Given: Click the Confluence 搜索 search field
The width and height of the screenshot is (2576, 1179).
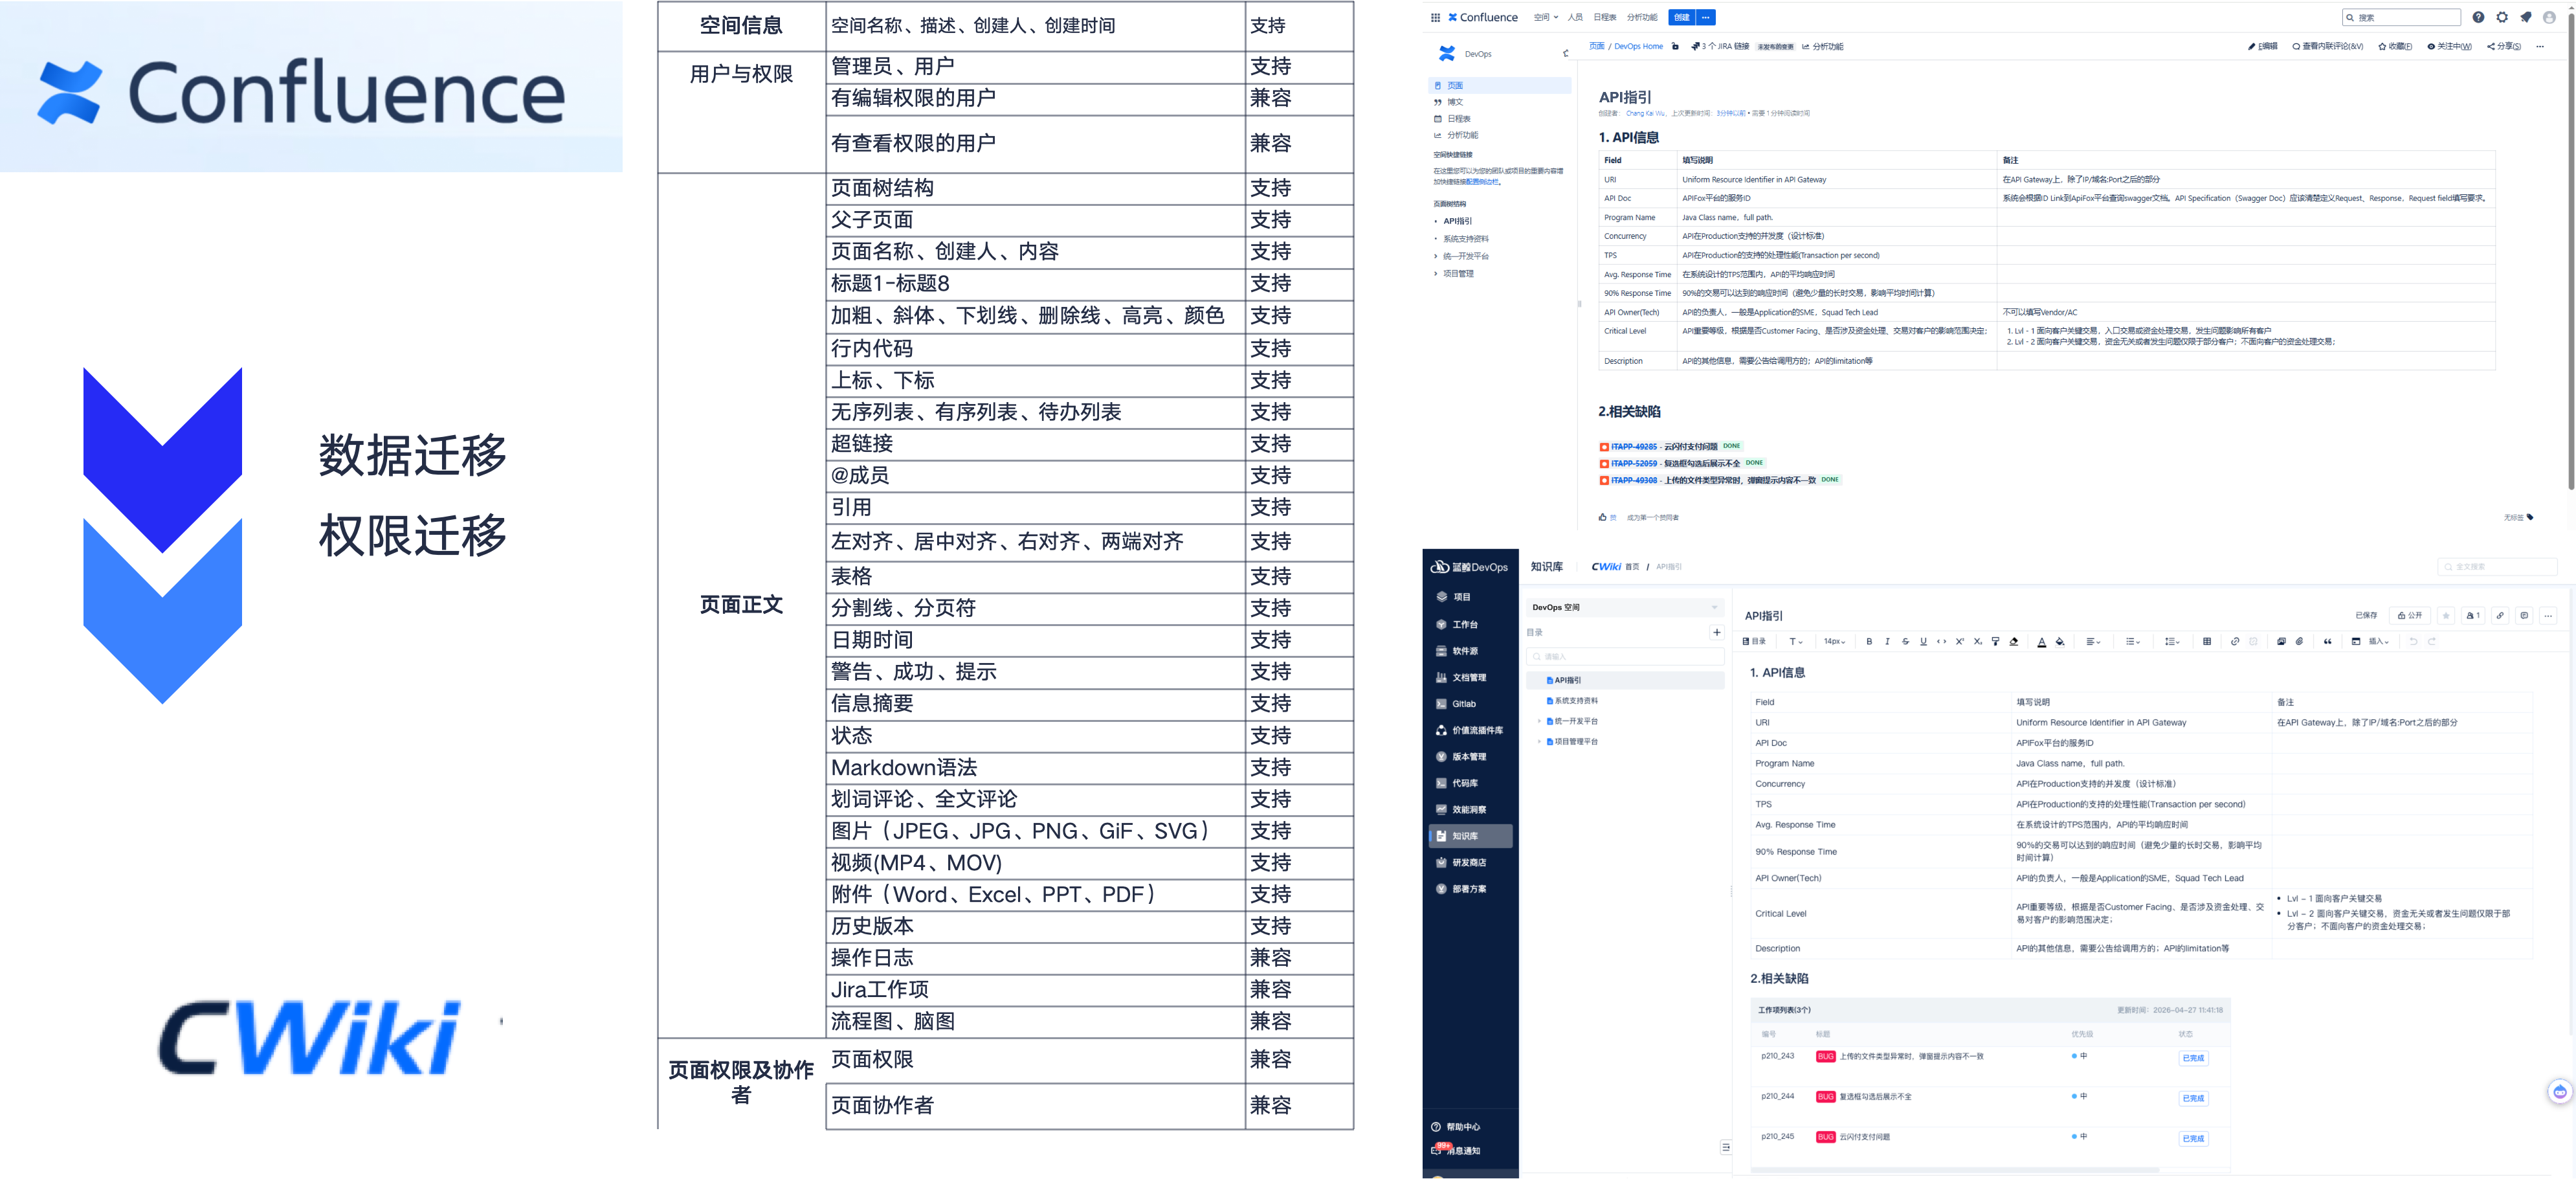Looking at the screenshot, I should (x=2401, y=17).
